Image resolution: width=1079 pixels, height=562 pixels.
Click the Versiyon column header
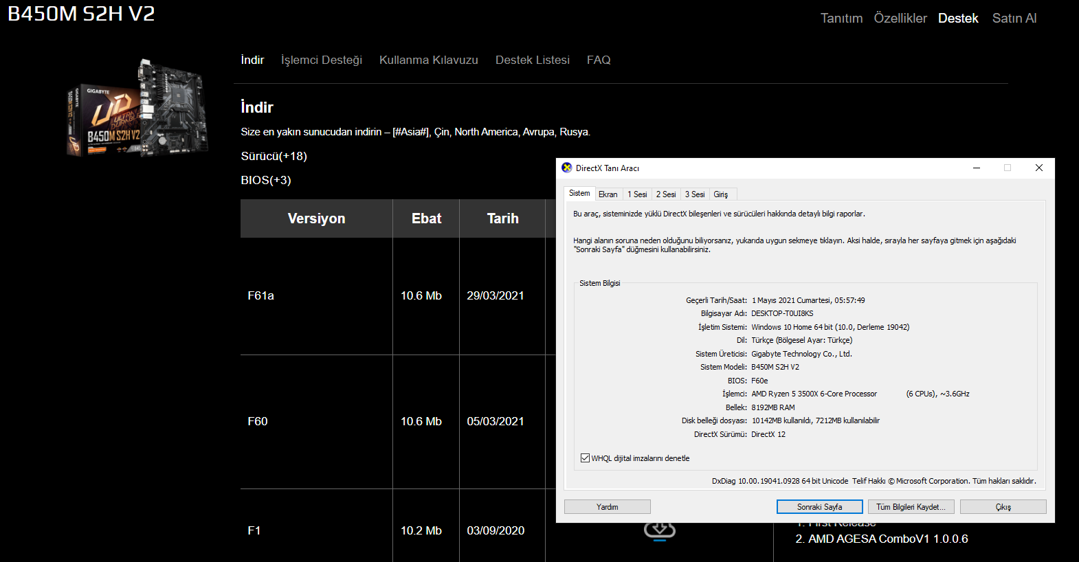pos(317,218)
